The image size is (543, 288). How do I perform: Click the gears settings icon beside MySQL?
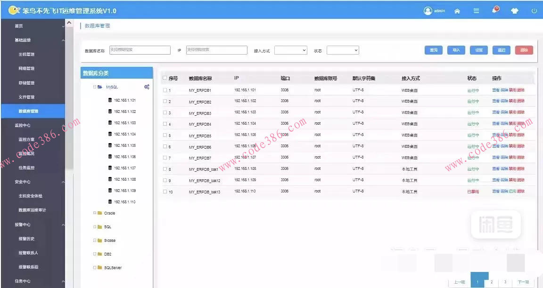pos(147,87)
